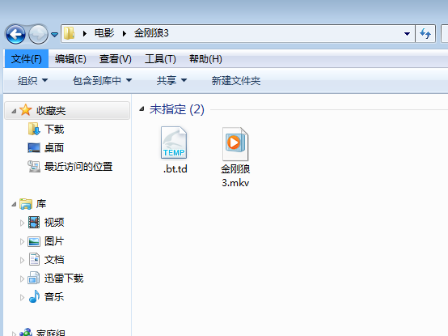Expand the arrow between 电影 and 金刚狼3

point(125,34)
